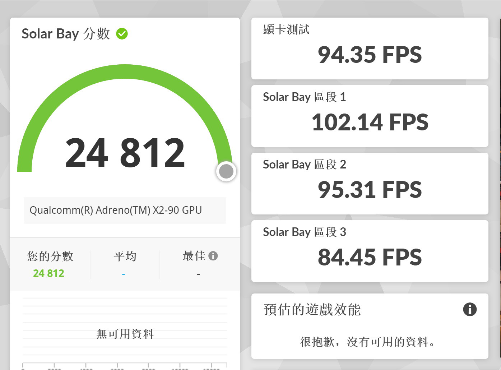Open the 預估的遊戲效能 info icon
The height and width of the screenshot is (370, 501).
(x=470, y=309)
